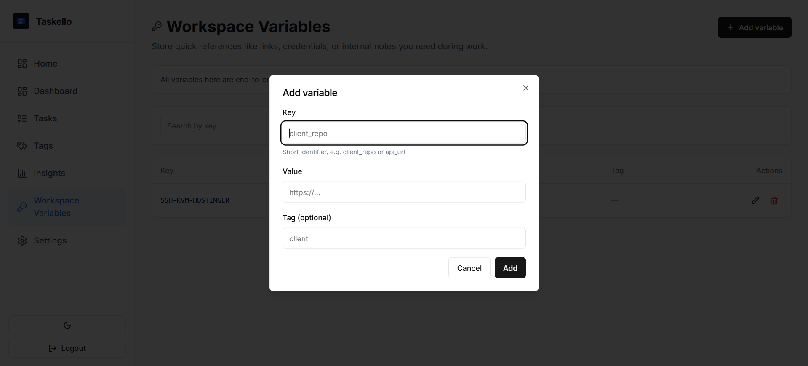Focus the Key input field
The width and height of the screenshot is (808, 366).
point(404,133)
